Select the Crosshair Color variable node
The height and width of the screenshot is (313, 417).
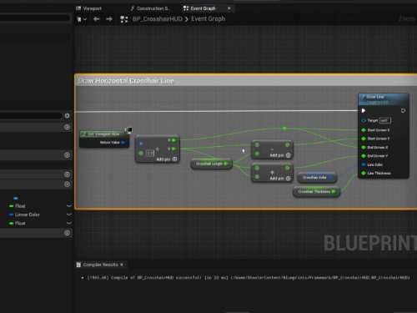[317, 178]
